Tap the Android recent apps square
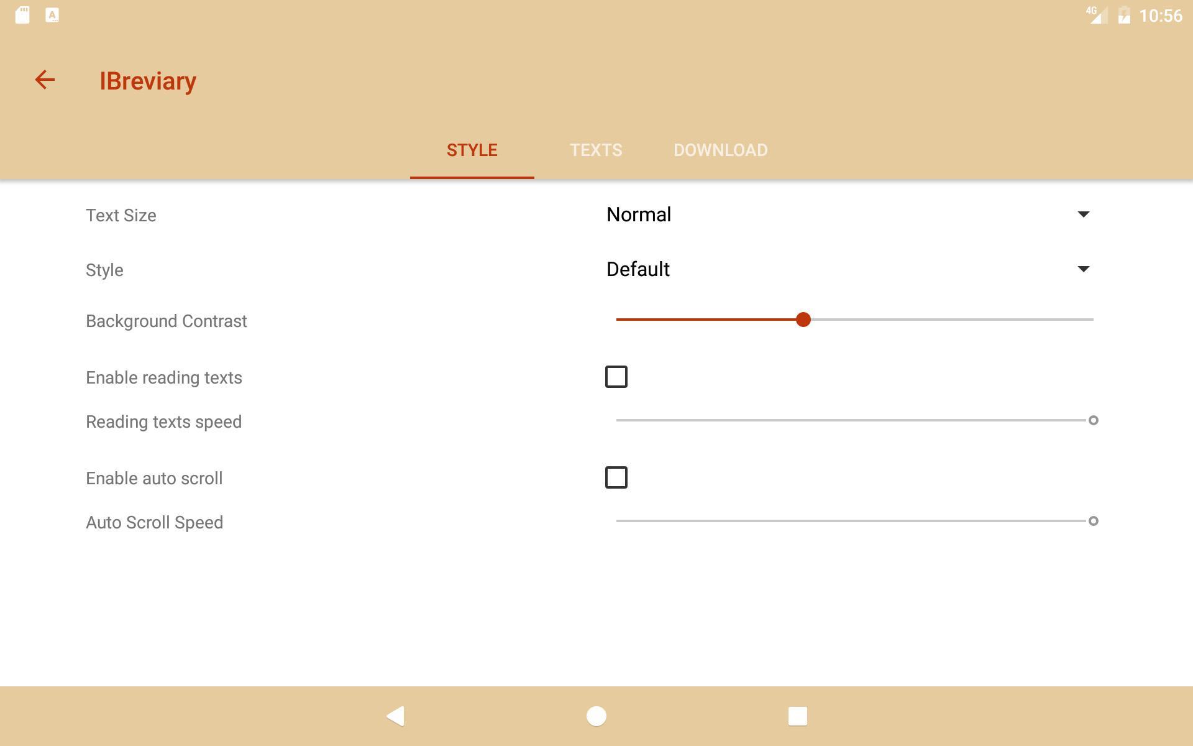Viewport: 1193px width, 746px height. (x=798, y=716)
